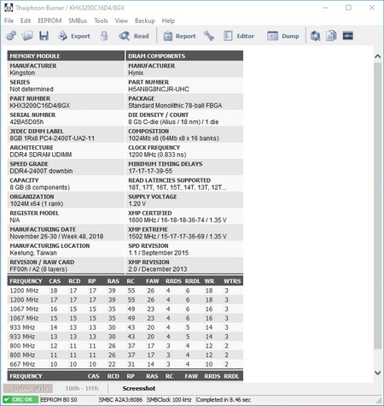Click the copy documents icon
Viewport: 384px width, 406px height.
pos(331,36)
